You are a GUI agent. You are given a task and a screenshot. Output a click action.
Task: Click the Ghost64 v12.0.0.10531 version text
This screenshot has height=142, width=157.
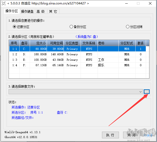[21, 137]
